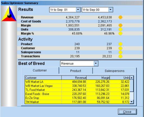This screenshot has width=144, height=117.
Task: Switch to the Salespersons tab
Action: [x=114, y=71]
